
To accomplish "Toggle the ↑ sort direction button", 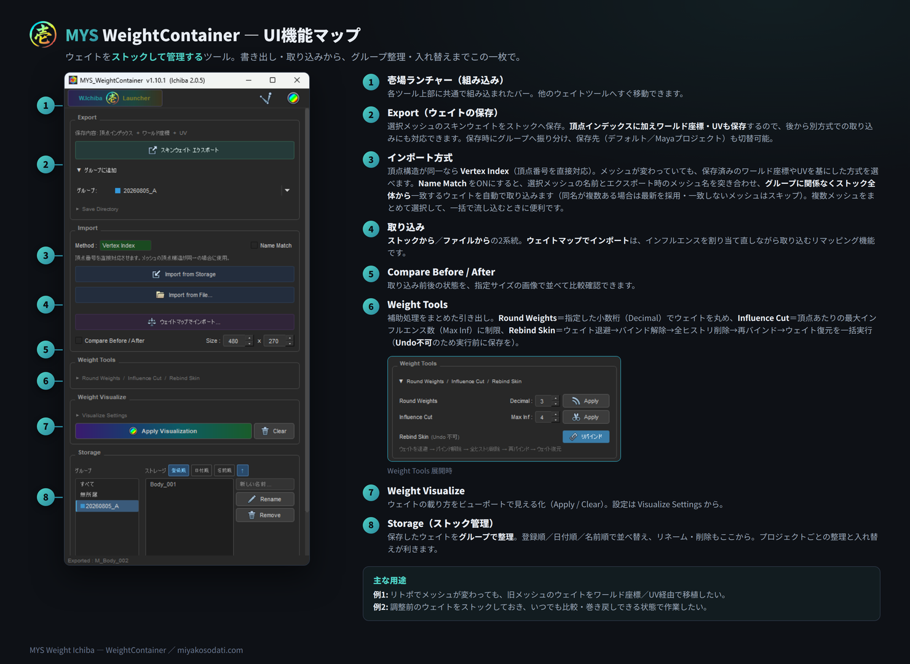I will pos(243,470).
